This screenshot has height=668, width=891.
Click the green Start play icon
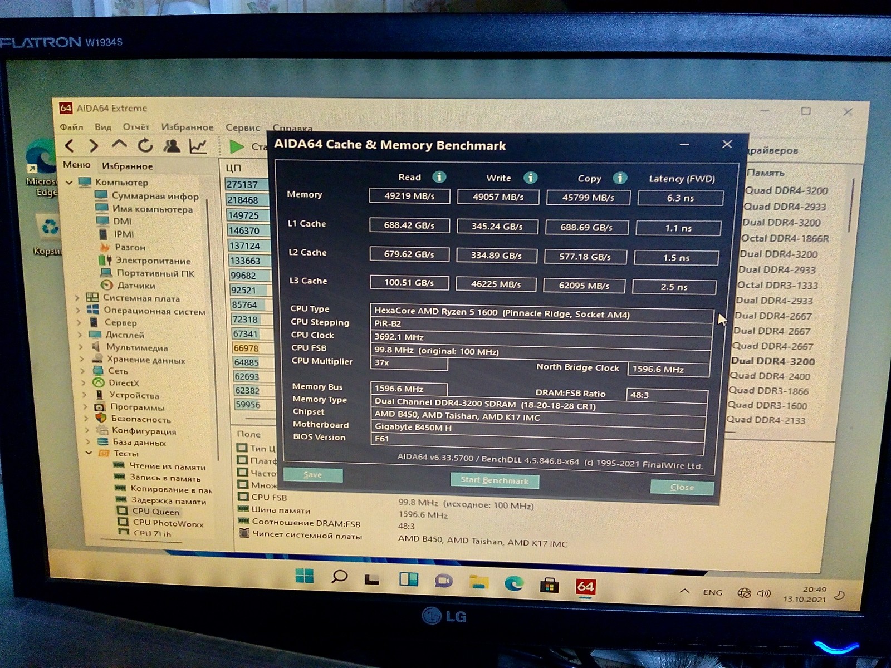click(x=237, y=146)
